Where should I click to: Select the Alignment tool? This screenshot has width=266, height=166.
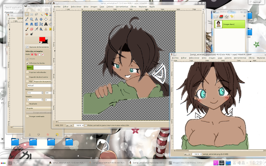[x=46, y=19]
